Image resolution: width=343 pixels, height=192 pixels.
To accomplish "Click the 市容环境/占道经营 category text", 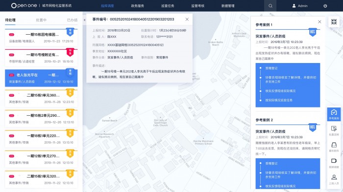I will tap(22, 61).
